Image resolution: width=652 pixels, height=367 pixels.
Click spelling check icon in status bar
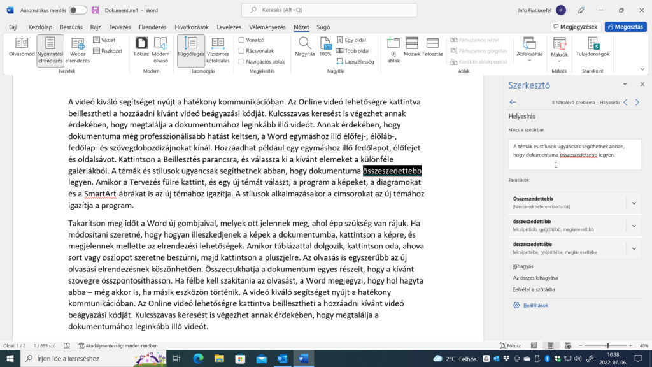pos(66,345)
